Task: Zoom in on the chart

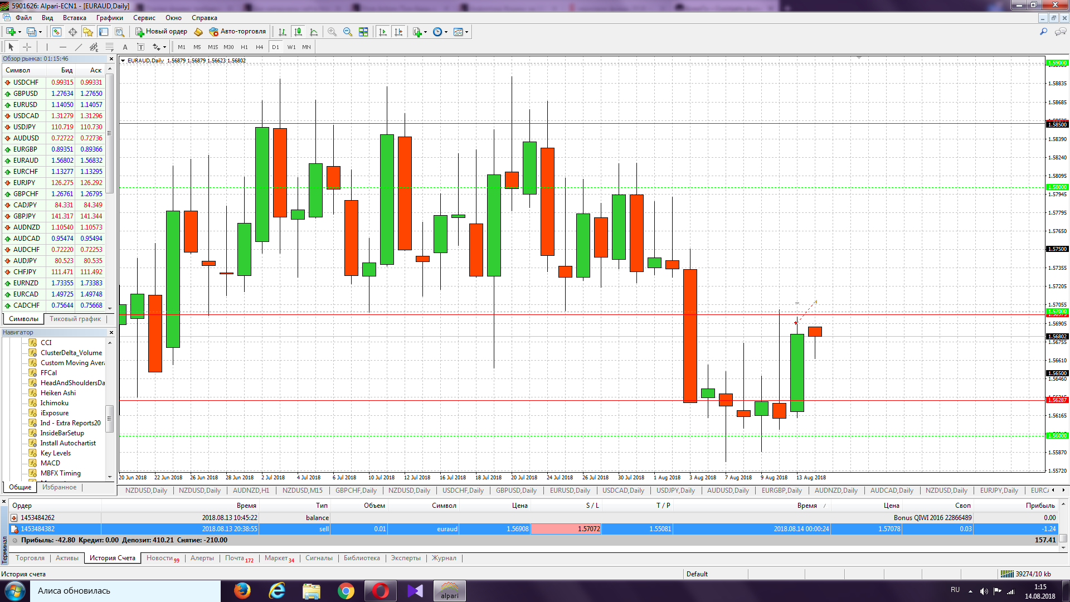Action: coord(332,32)
